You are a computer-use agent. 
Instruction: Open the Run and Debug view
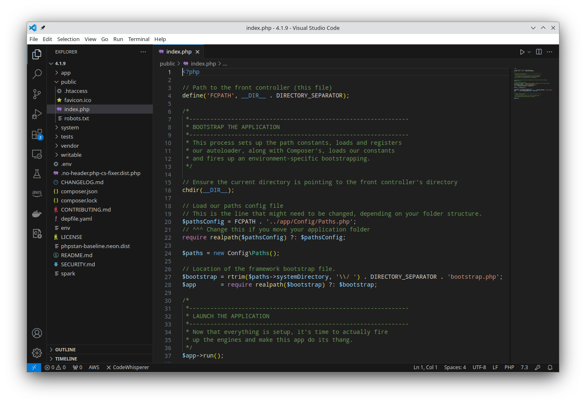click(x=37, y=114)
